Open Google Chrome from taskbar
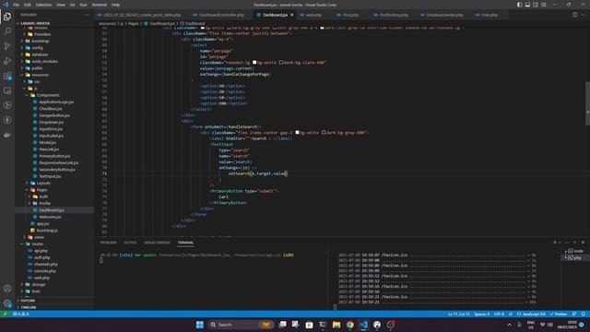Viewport: 590px width, 332px height. pyautogui.click(x=350, y=325)
